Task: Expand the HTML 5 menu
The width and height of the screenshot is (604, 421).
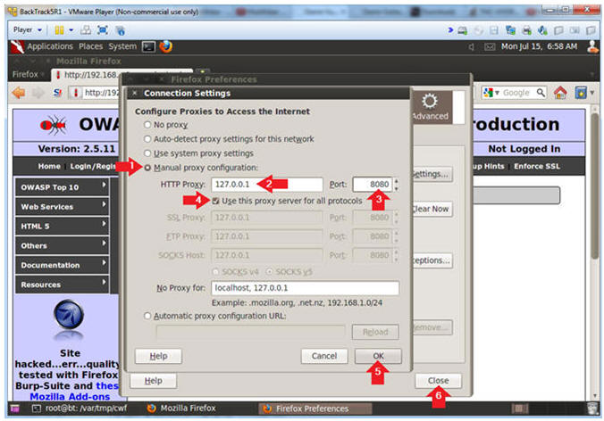Action: point(63,226)
